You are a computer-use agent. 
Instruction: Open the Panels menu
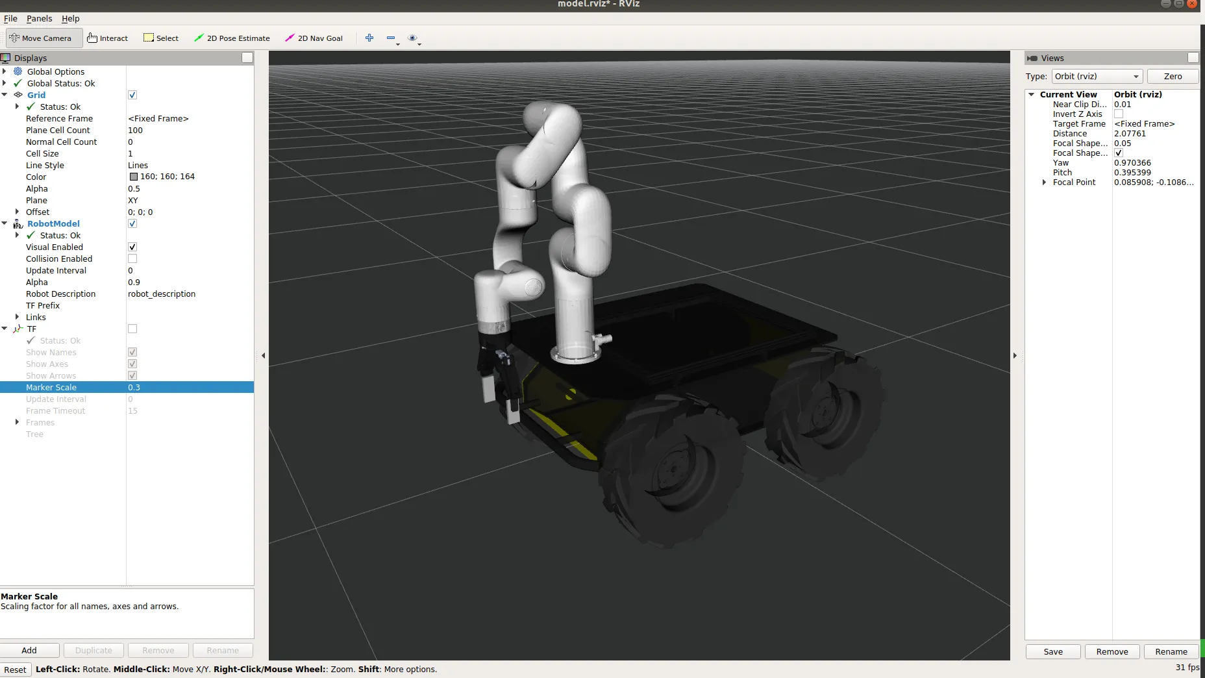click(x=39, y=19)
